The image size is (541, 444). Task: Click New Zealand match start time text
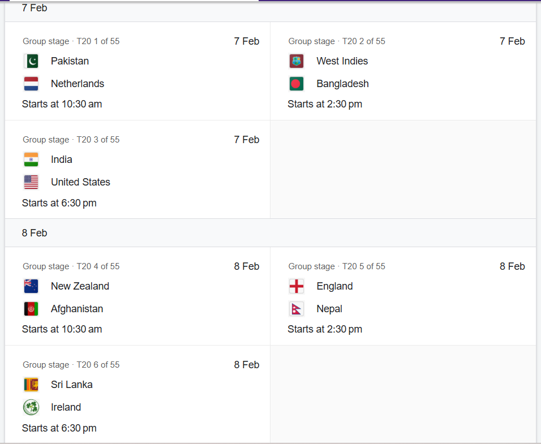pos(62,329)
